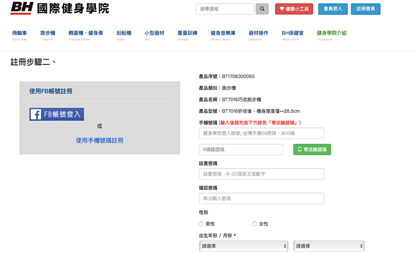Focus the 設置密碼 password field
The width and height of the screenshot is (415, 255).
(x=261, y=174)
